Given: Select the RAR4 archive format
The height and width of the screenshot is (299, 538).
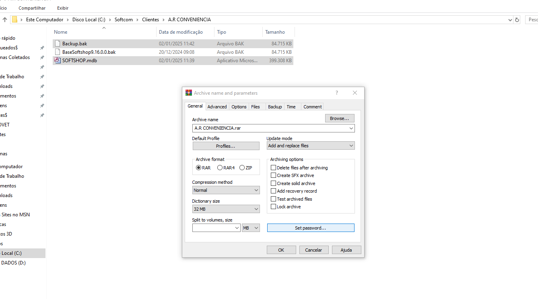Looking at the screenshot, I should click(220, 168).
